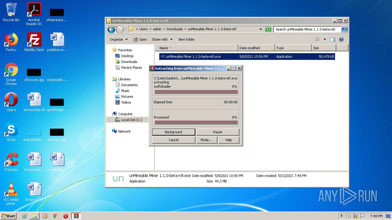The image size is (392, 220).
Task: Send extraction to Background
Action: pos(173,132)
